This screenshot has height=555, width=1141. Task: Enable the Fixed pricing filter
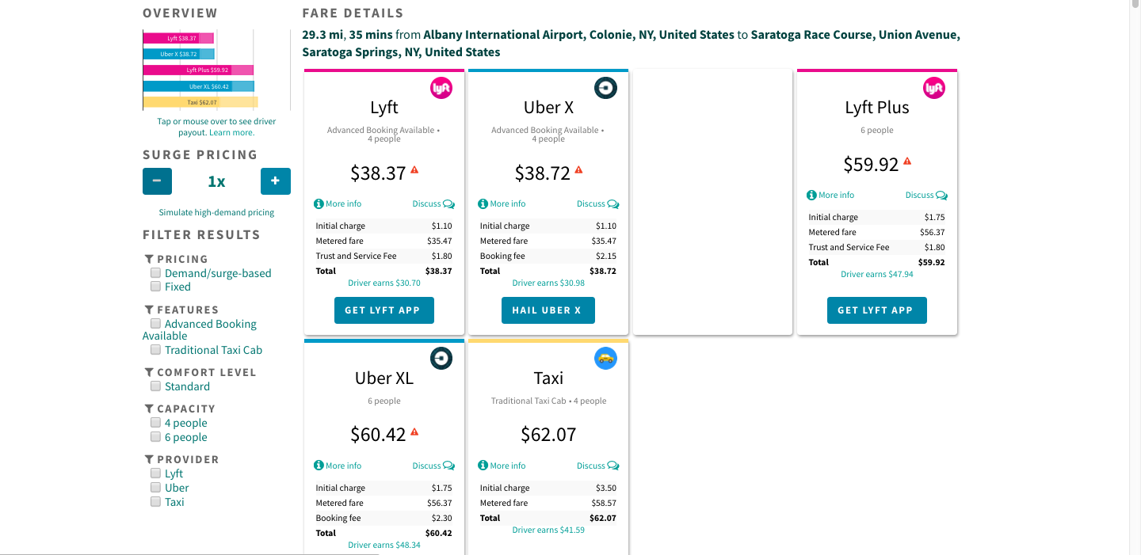pyautogui.click(x=155, y=286)
